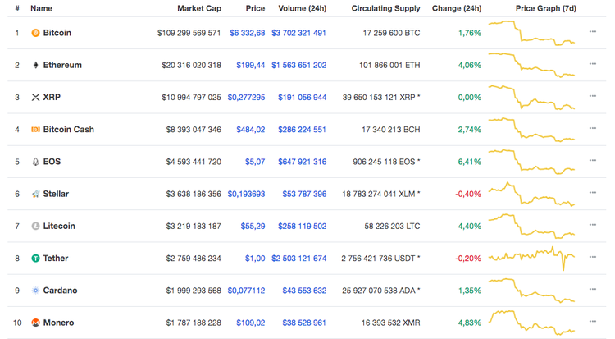This screenshot has height=339, width=615.
Task: Open the Tether name link
Action: click(x=55, y=259)
